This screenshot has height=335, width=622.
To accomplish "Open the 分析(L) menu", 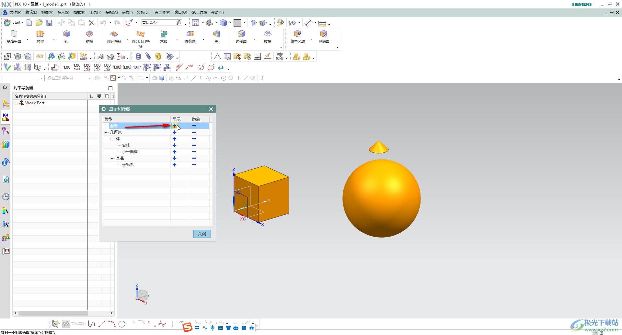I will point(143,12).
